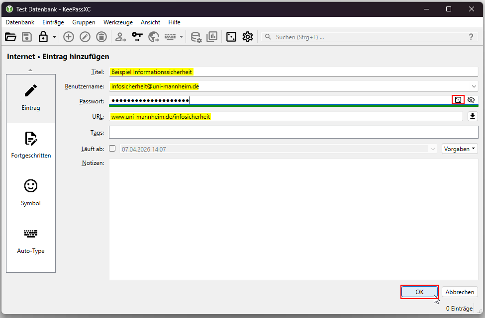
Task: Perform Auto-Type via the toolbar keyboard icon
Action: pos(170,37)
